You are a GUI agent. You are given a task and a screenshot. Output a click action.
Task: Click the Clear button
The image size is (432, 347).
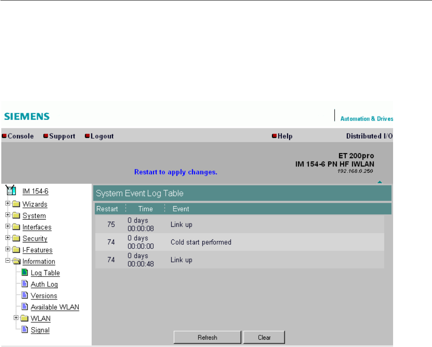pyautogui.click(x=264, y=337)
